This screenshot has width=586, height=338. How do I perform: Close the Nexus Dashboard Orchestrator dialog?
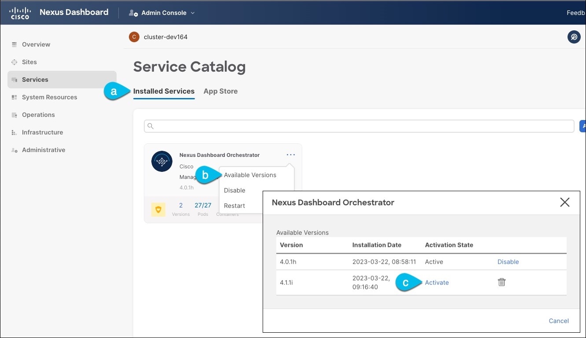coord(564,202)
